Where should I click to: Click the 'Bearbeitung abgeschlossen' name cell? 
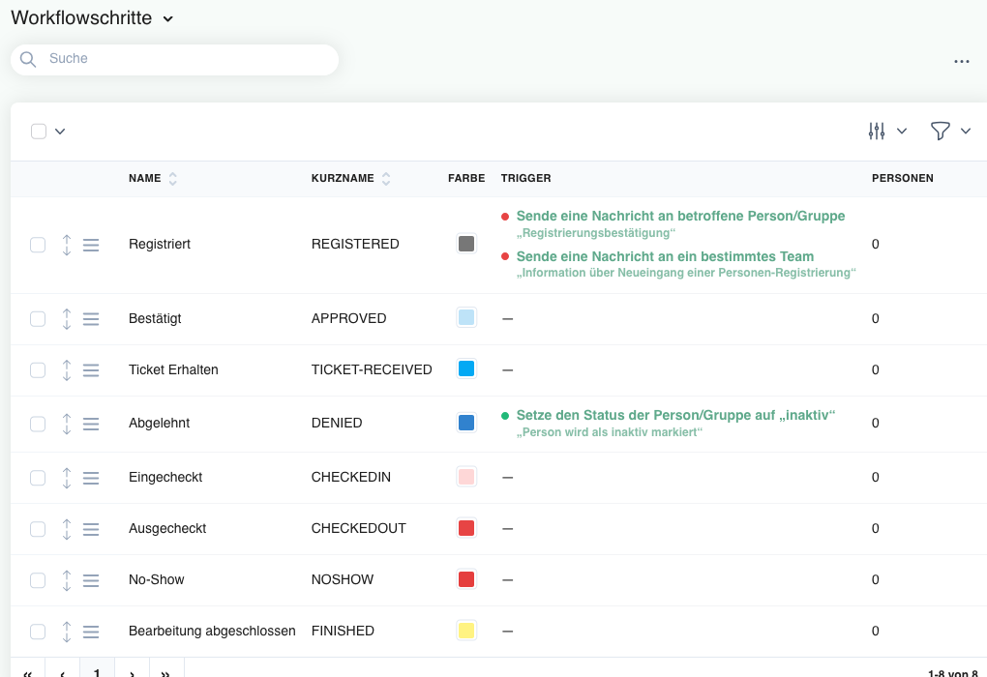click(212, 632)
